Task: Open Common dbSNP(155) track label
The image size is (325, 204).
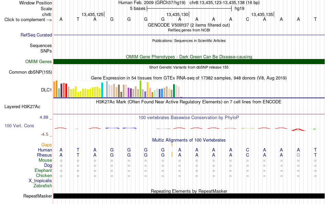Action: (x=30, y=72)
